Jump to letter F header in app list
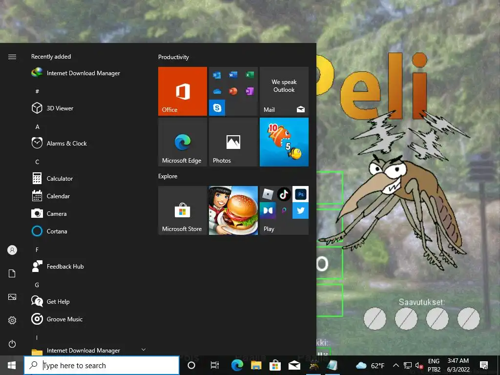This screenshot has width=500, height=375. click(x=37, y=250)
